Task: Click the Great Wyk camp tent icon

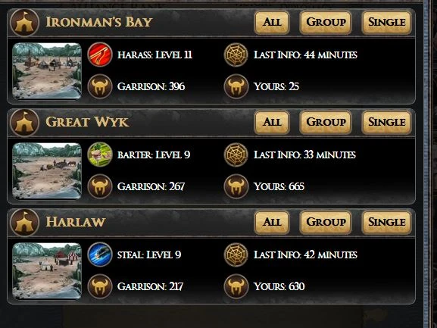Action: (24, 123)
